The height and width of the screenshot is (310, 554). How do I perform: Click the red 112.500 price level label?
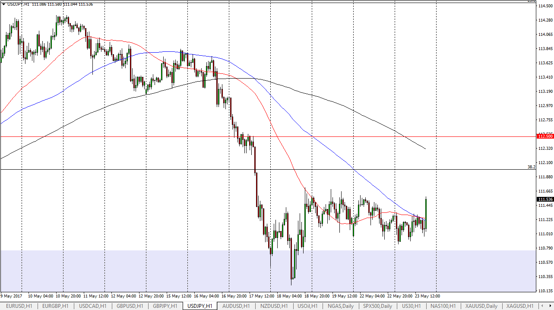tap(545, 136)
